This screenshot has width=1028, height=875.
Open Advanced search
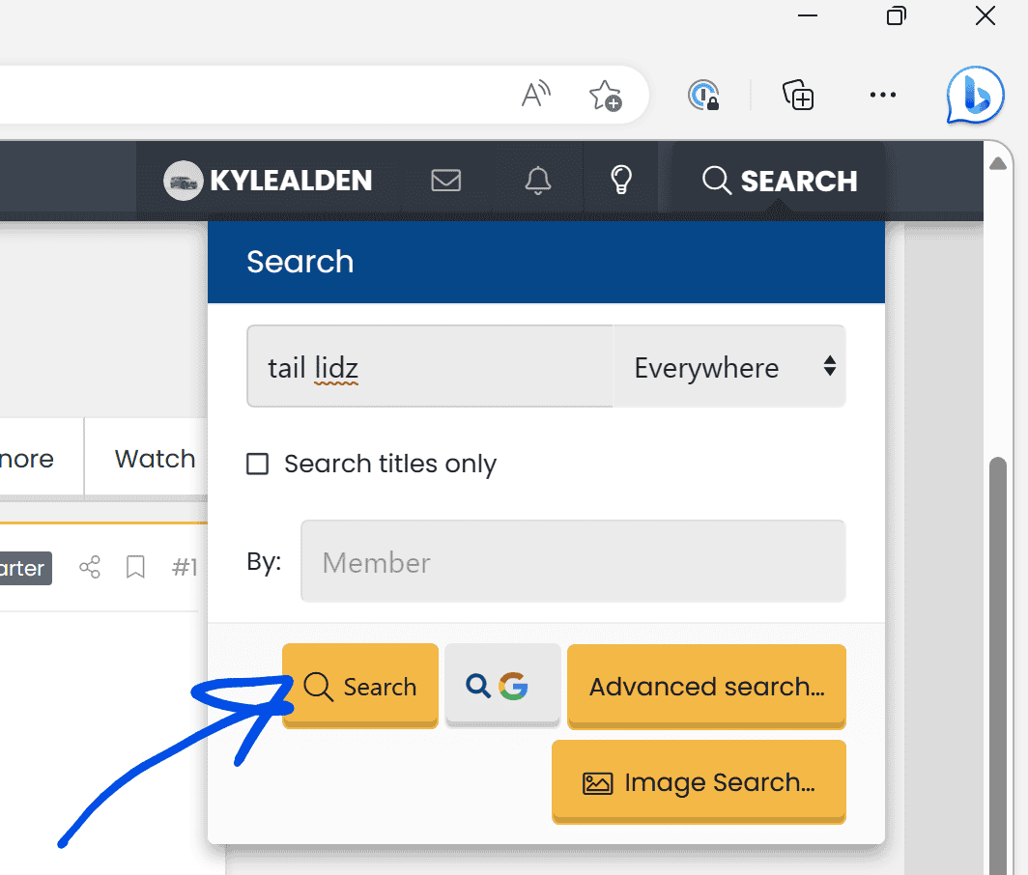[x=706, y=687]
